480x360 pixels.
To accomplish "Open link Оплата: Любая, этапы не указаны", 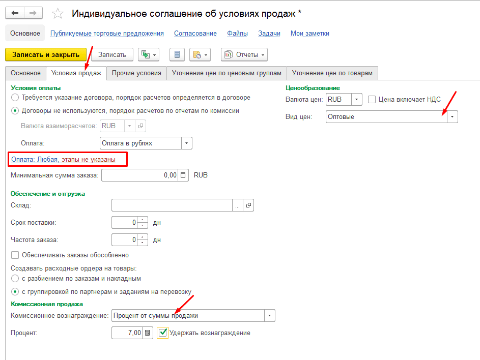I will click(63, 160).
